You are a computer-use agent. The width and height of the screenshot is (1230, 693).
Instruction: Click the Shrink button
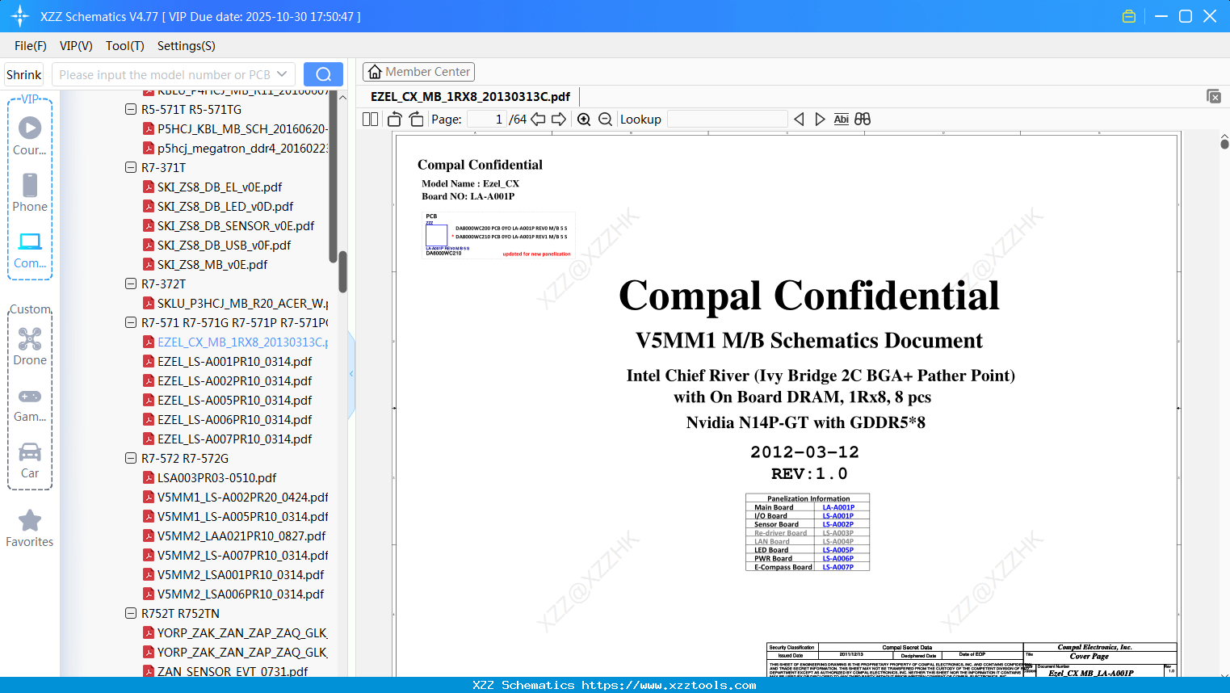click(24, 74)
